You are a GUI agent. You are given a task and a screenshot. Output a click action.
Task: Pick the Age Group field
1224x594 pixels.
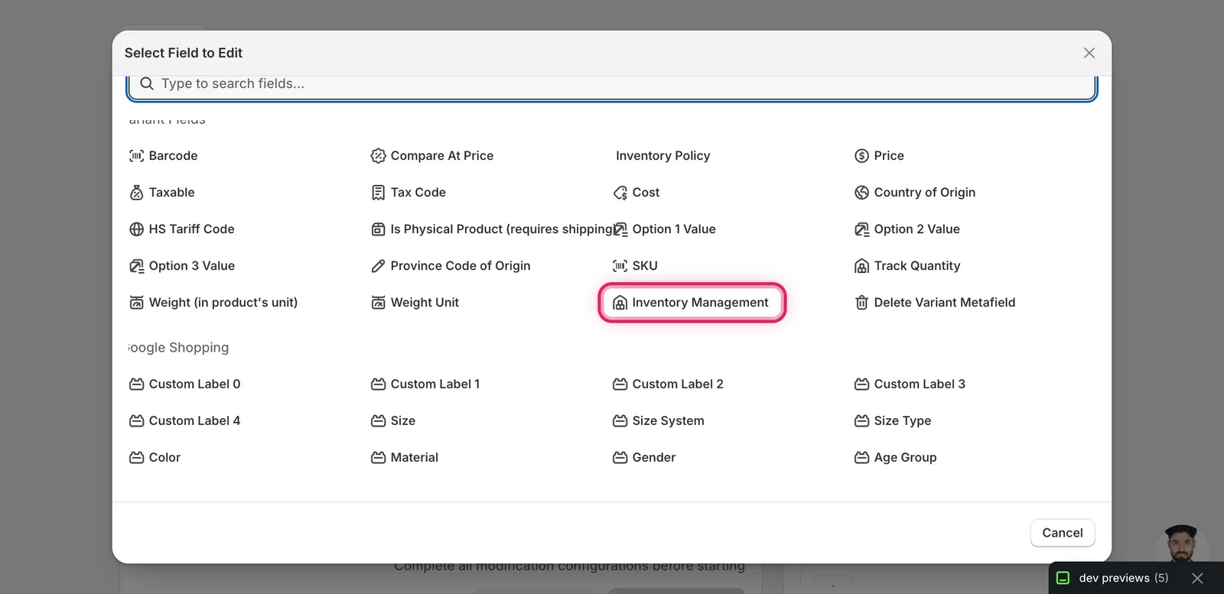click(x=895, y=458)
